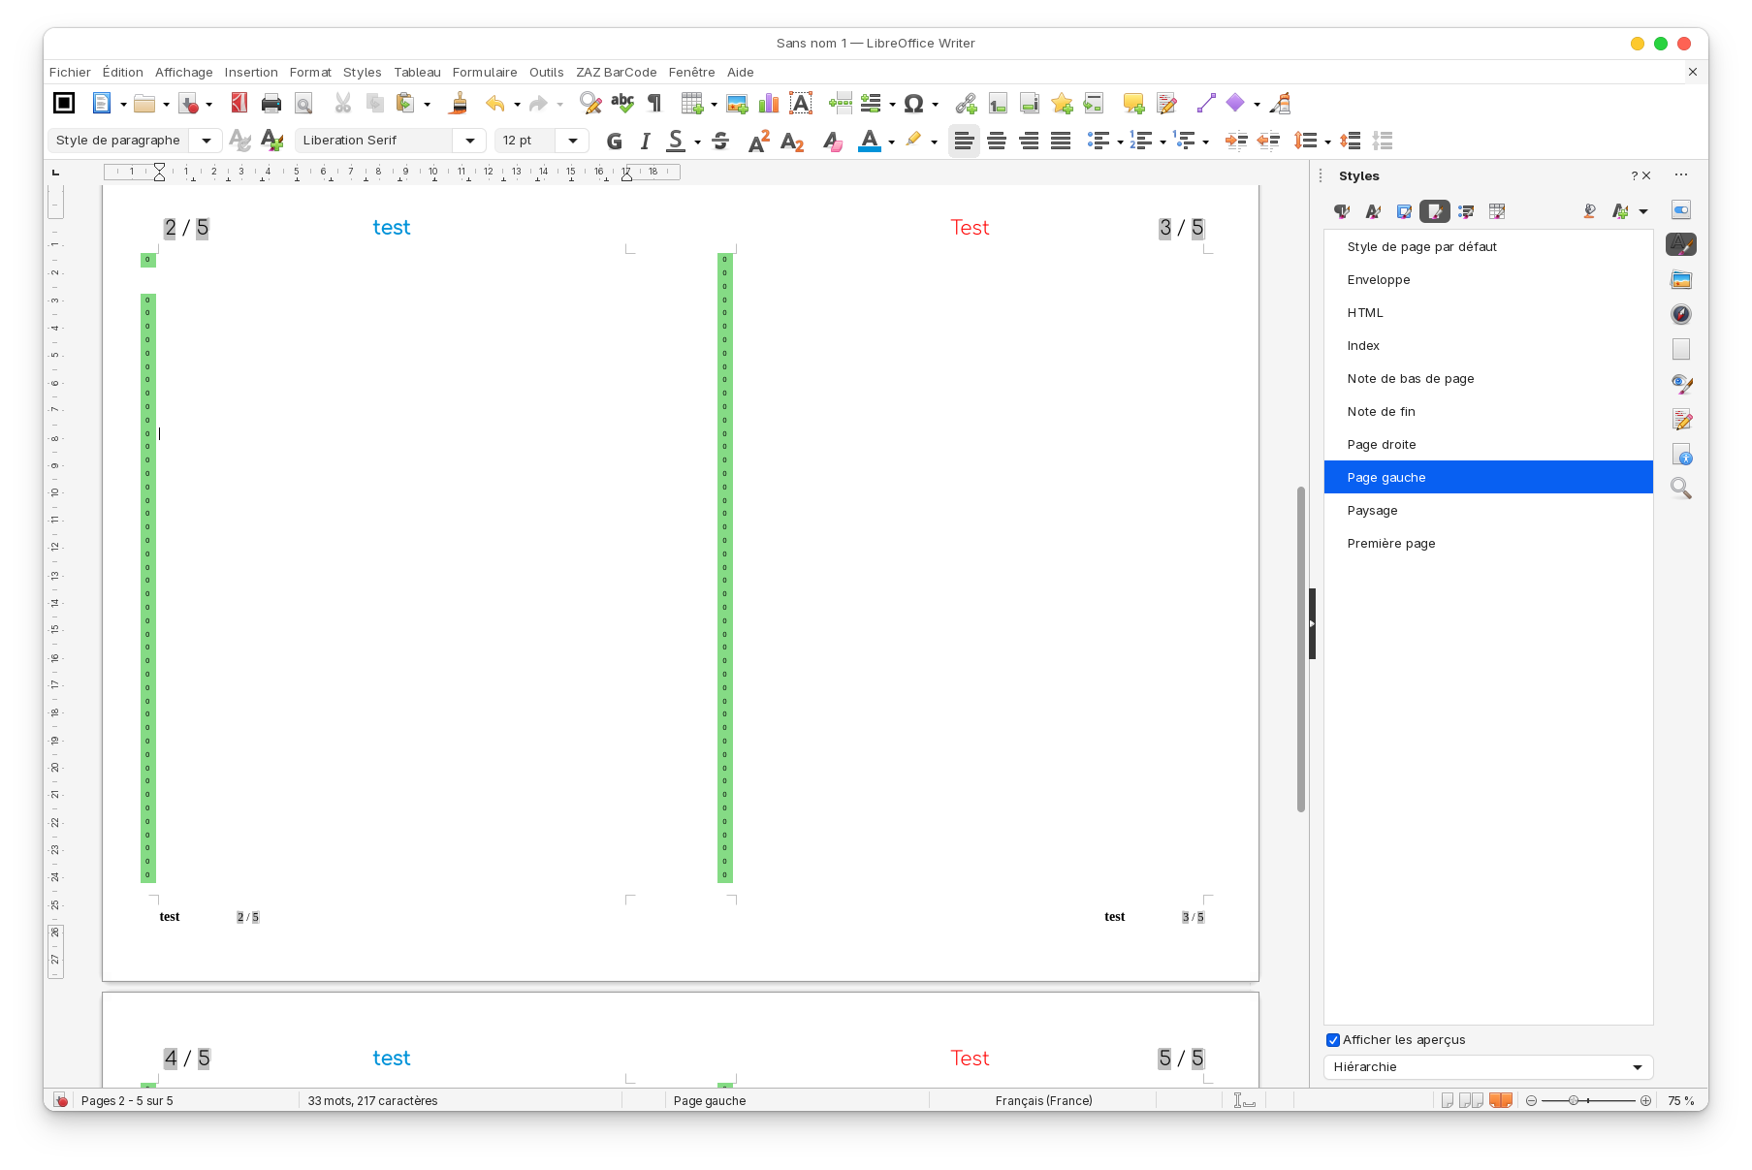
Task: Open the Tableau menu
Action: click(x=417, y=73)
